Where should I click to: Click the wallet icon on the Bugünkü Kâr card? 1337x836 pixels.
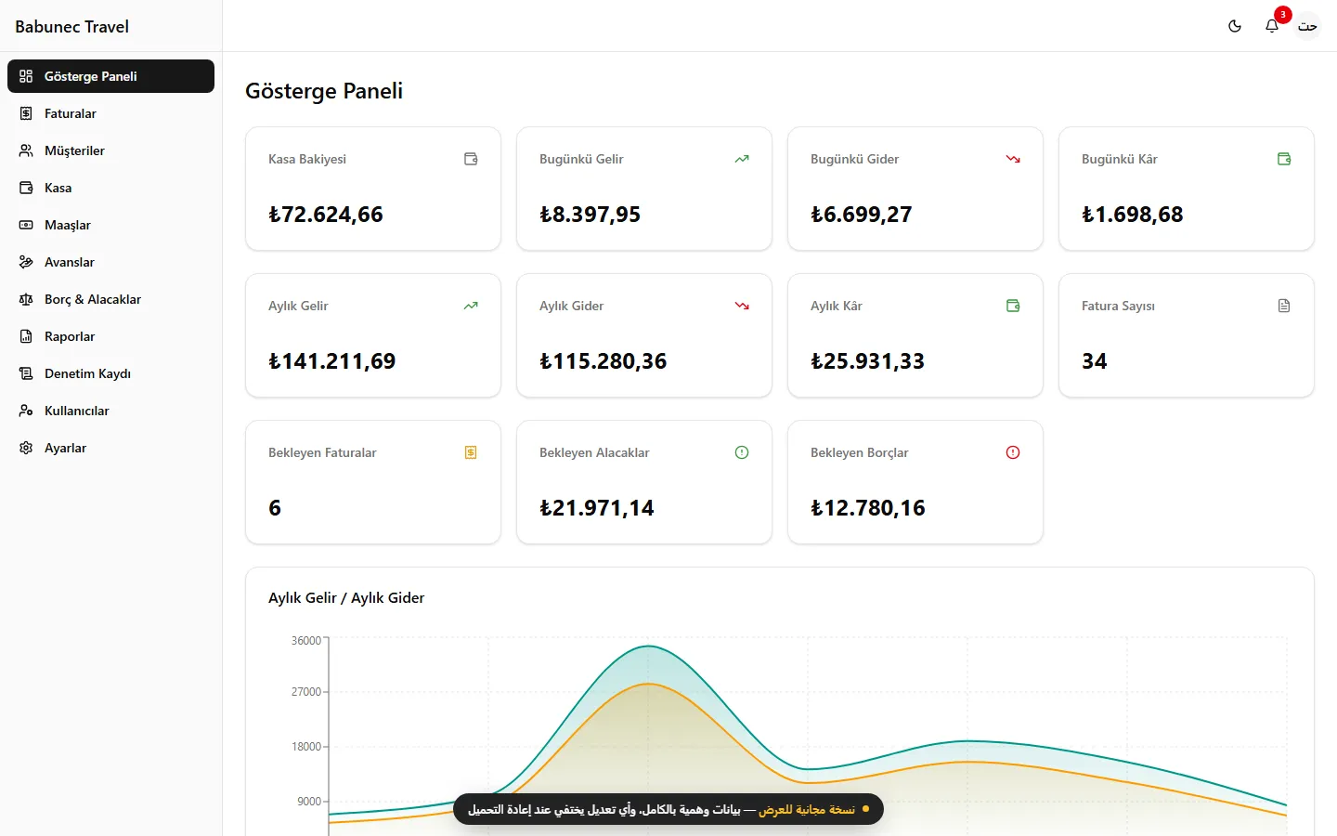[x=1284, y=159]
